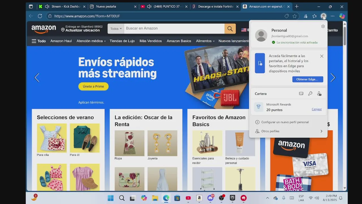This screenshot has width=362, height=204.
Task: Click the browser address bar URL
Action: [x=87, y=16]
